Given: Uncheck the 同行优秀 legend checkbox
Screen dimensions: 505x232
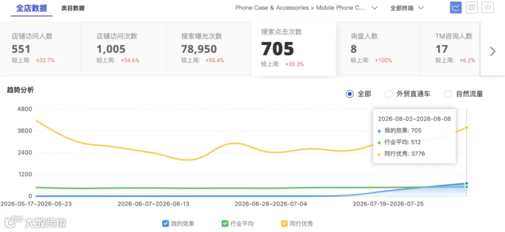Looking at the screenshot, I should tap(284, 224).
